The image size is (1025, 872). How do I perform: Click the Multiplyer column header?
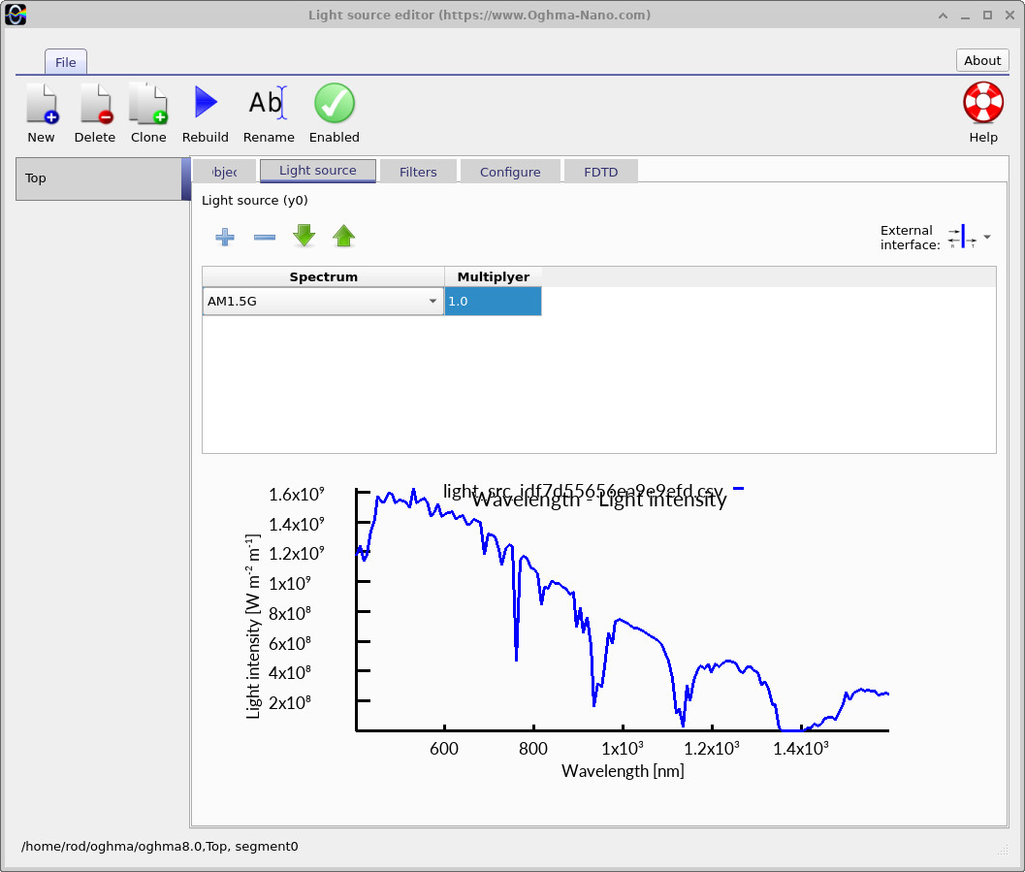[x=493, y=276]
